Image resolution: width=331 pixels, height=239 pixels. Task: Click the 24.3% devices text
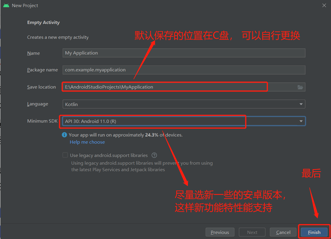pyautogui.click(x=126, y=135)
